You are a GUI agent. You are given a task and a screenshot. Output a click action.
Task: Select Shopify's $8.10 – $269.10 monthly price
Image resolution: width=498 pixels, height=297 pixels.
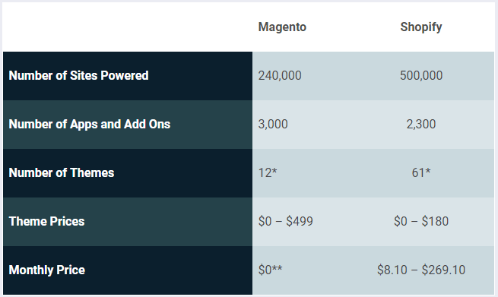(421, 270)
